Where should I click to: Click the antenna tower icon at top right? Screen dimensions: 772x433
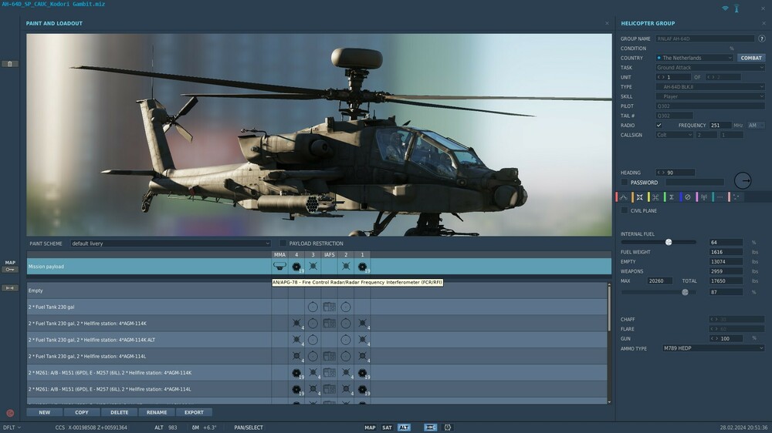click(x=736, y=8)
